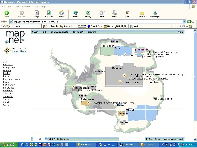Open the Tools menu

tap(36, 7)
